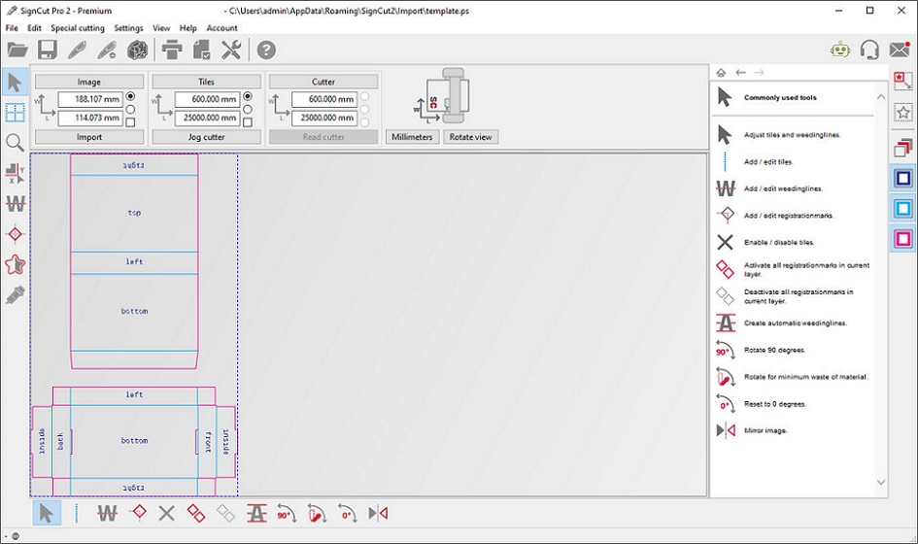Click the overlapping red squares icon on right strip
Viewport: 918px width, 544px height.
coord(902,148)
